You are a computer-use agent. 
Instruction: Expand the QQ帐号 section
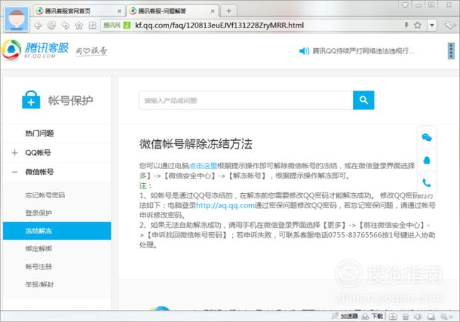pyautogui.click(x=15, y=152)
